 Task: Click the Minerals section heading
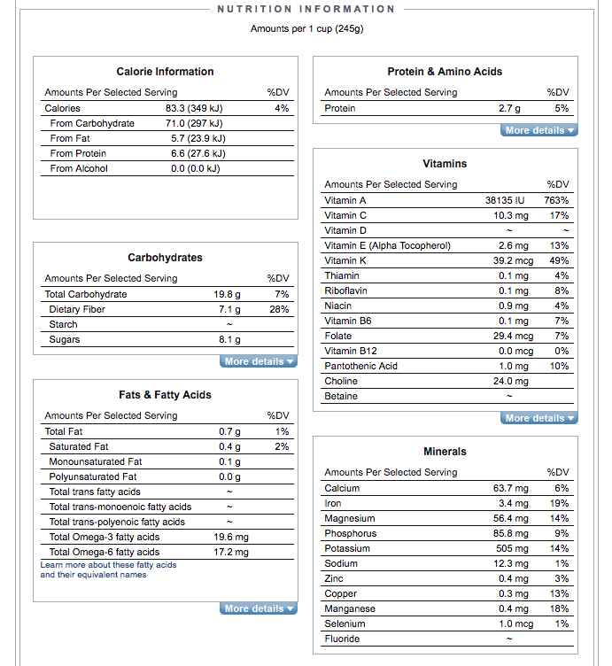click(445, 452)
